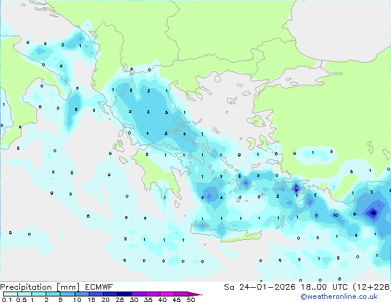Click the '0.1' legend scale label
391x302 pixels.
tap(7, 300)
